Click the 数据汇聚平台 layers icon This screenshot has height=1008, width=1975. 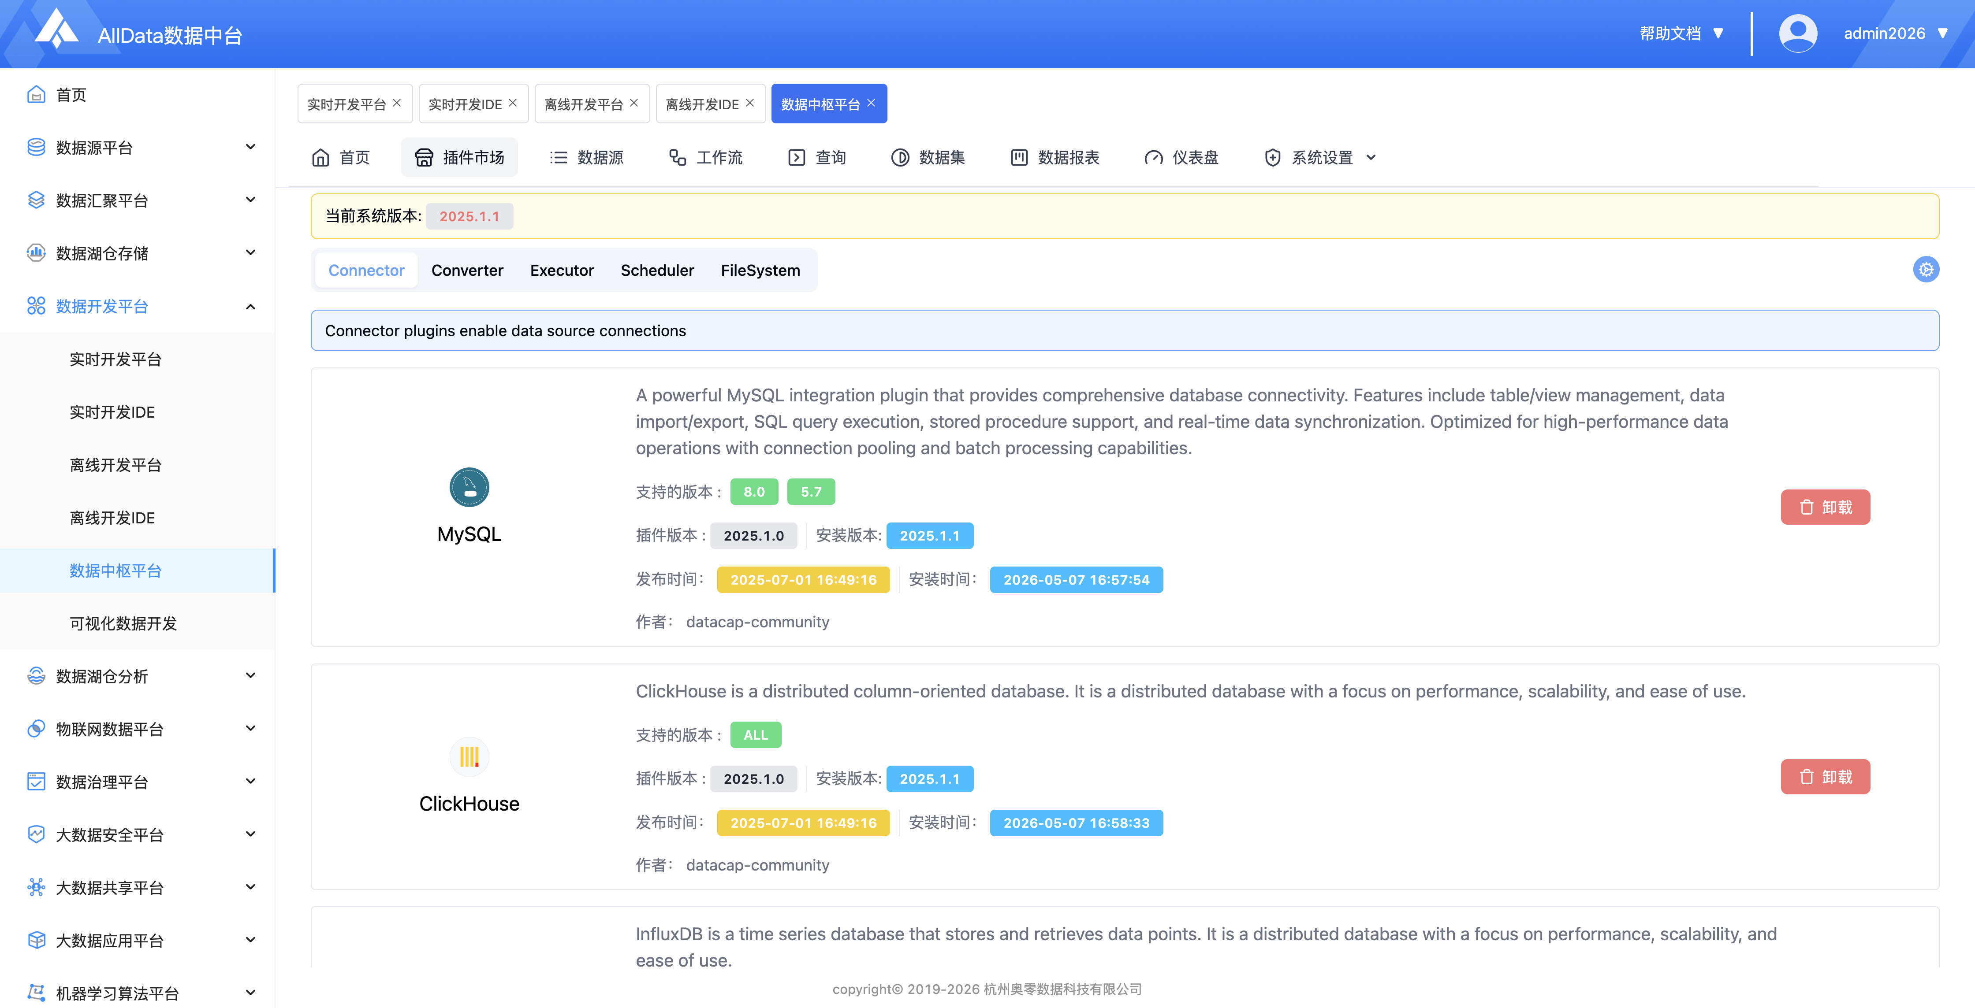point(36,200)
